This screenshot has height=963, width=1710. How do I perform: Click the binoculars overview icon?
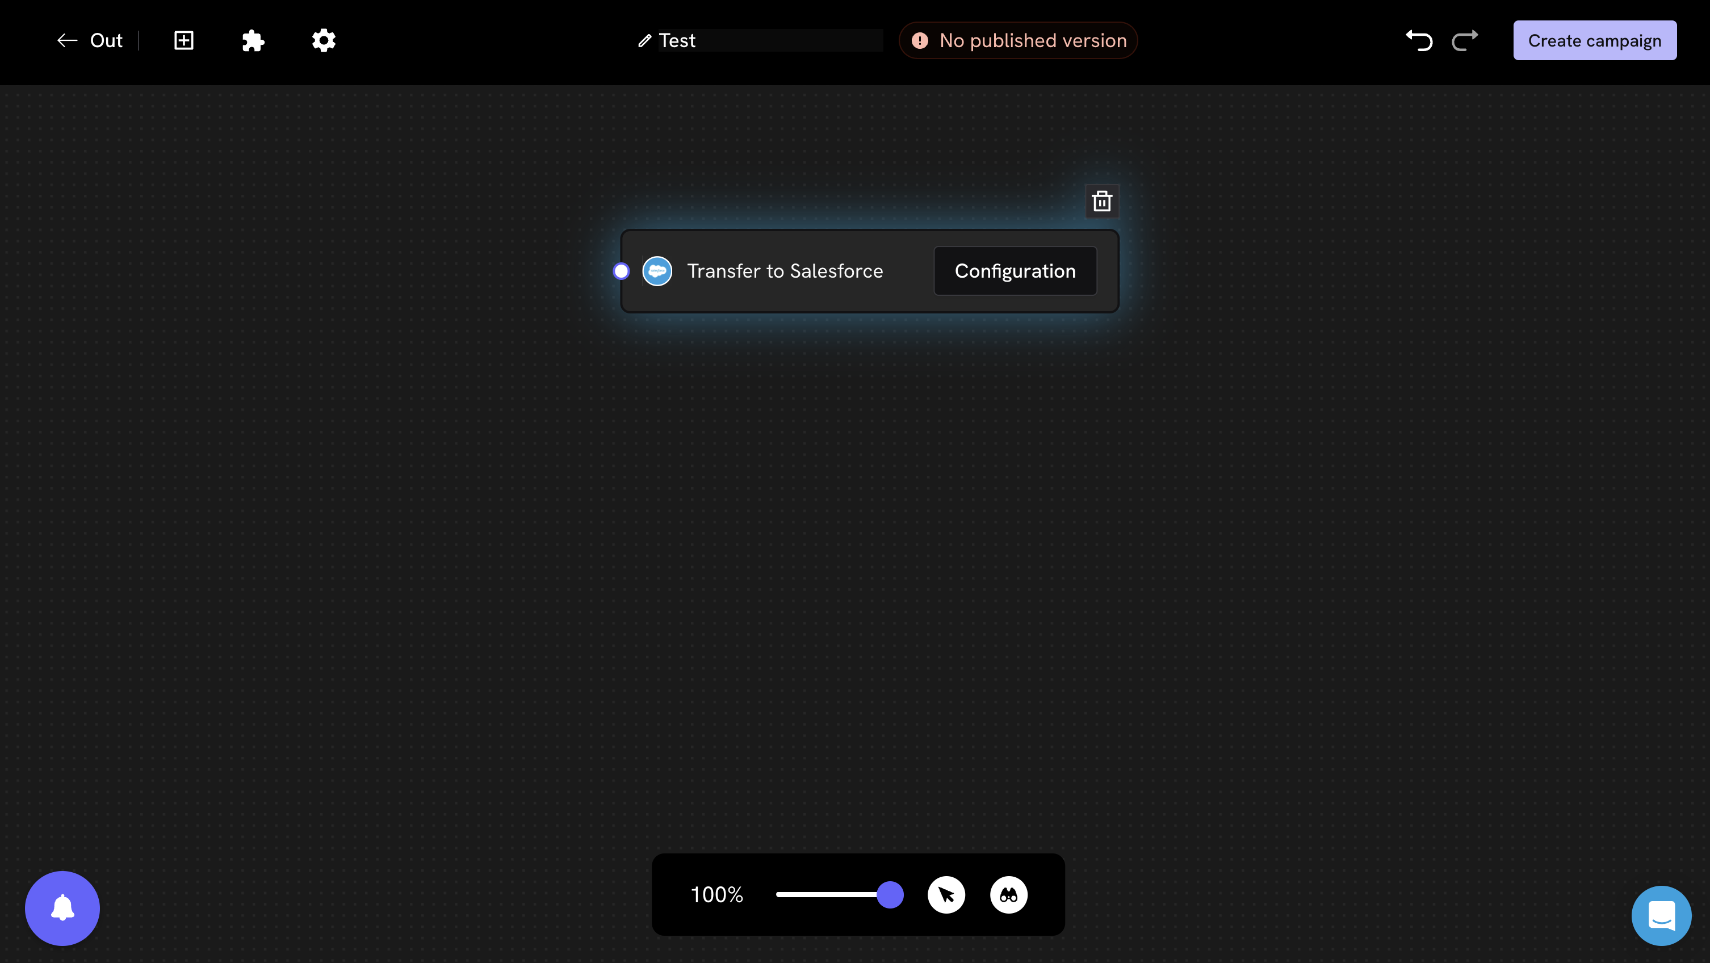(1009, 895)
